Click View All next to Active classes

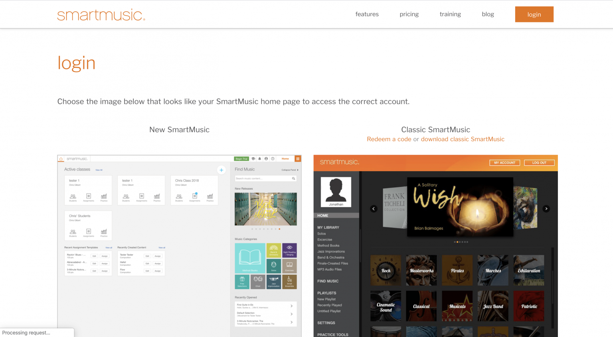point(99,170)
